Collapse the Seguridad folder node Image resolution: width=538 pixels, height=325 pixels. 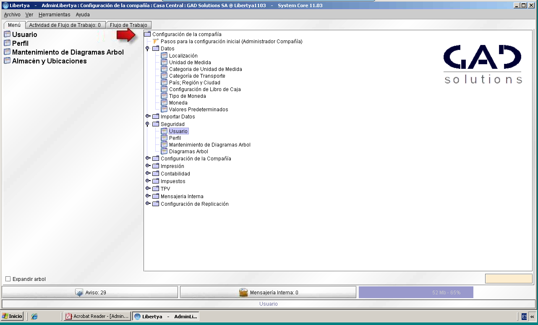[147, 124]
